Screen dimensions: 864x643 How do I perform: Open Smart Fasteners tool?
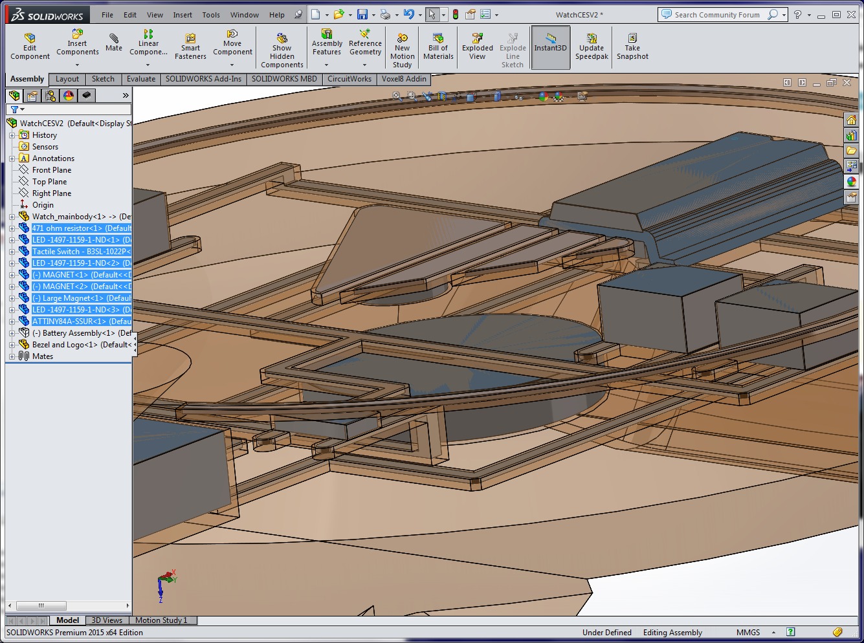pyautogui.click(x=190, y=47)
